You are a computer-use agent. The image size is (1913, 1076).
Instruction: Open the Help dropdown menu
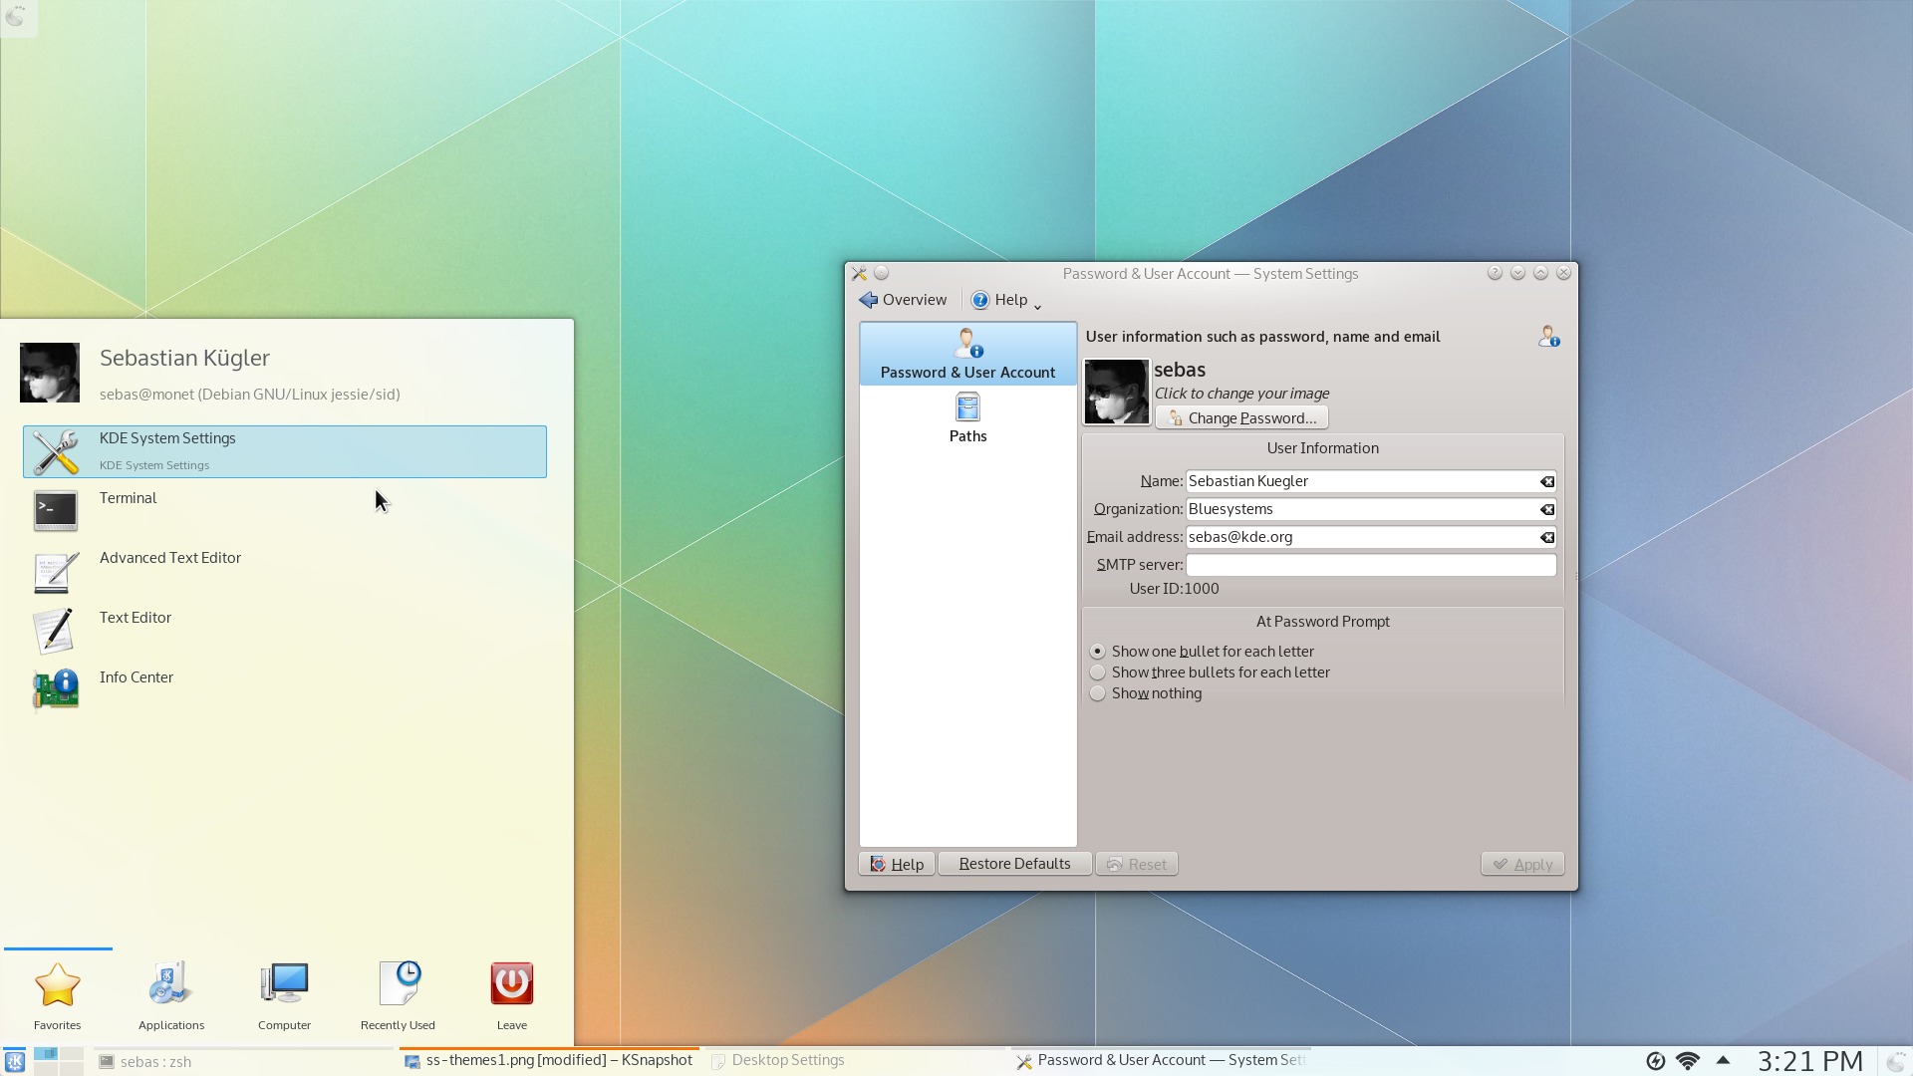[x=1009, y=300]
